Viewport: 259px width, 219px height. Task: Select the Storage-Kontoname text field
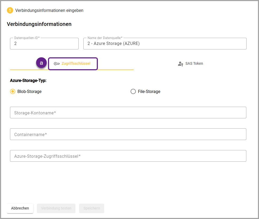128,113
